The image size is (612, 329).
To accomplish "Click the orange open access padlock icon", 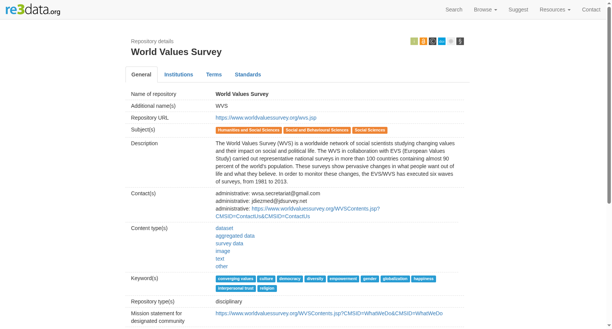I will pos(423,41).
